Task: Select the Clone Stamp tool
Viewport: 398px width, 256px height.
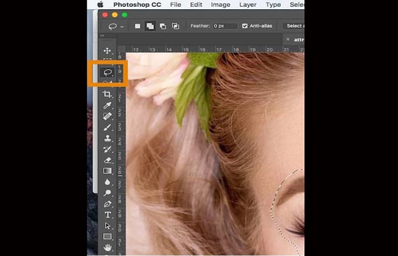Action: pos(107,138)
